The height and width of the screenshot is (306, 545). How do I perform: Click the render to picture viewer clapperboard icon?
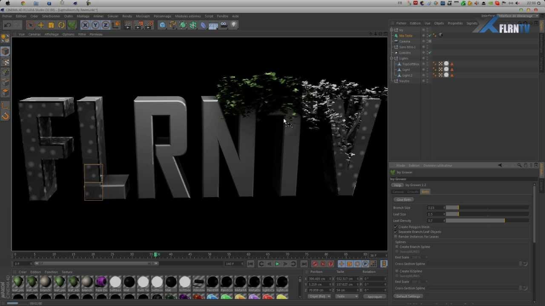[138, 25]
